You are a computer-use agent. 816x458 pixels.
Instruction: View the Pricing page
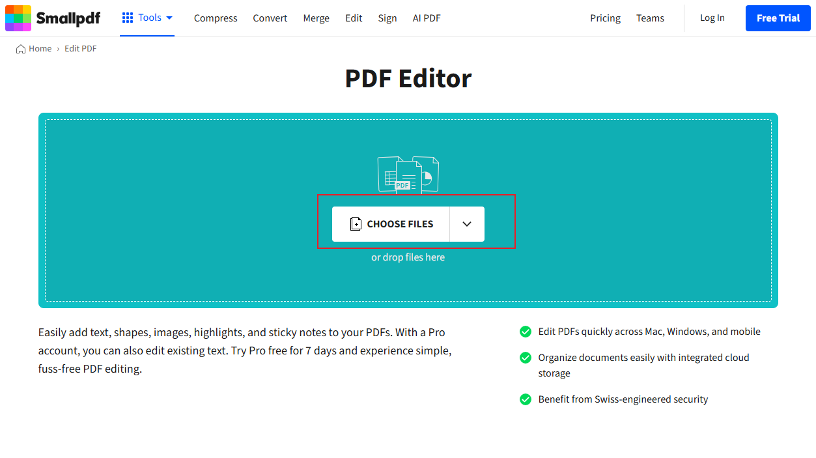(605, 18)
